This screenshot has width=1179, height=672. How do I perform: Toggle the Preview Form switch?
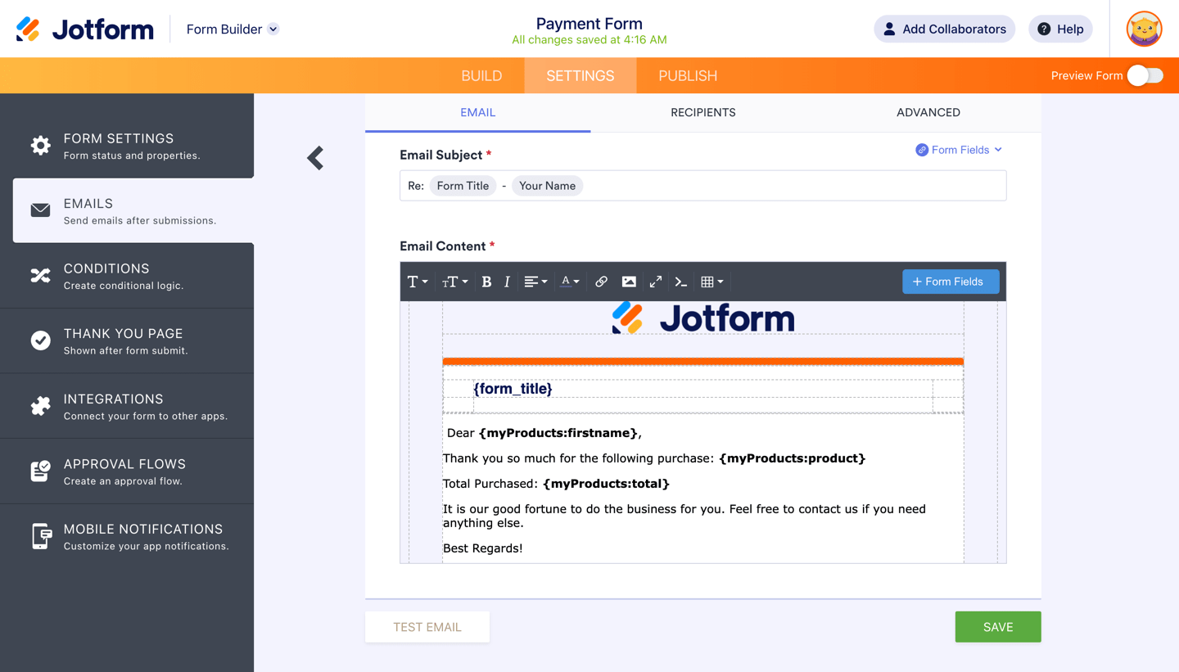point(1145,75)
